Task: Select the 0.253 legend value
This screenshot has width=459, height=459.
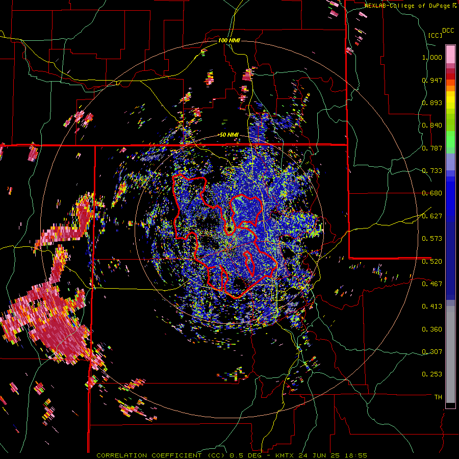Action: 432,374
